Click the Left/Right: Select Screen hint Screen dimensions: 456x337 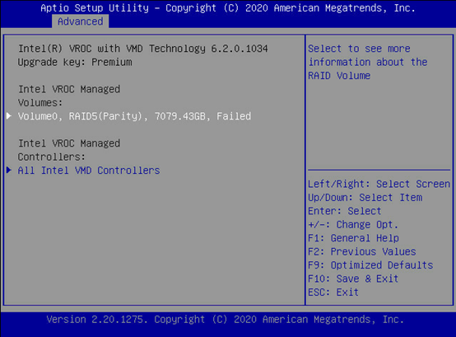pos(379,184)
